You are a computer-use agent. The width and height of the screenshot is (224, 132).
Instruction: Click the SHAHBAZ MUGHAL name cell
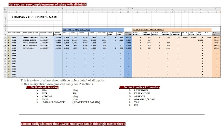[31, 37]
